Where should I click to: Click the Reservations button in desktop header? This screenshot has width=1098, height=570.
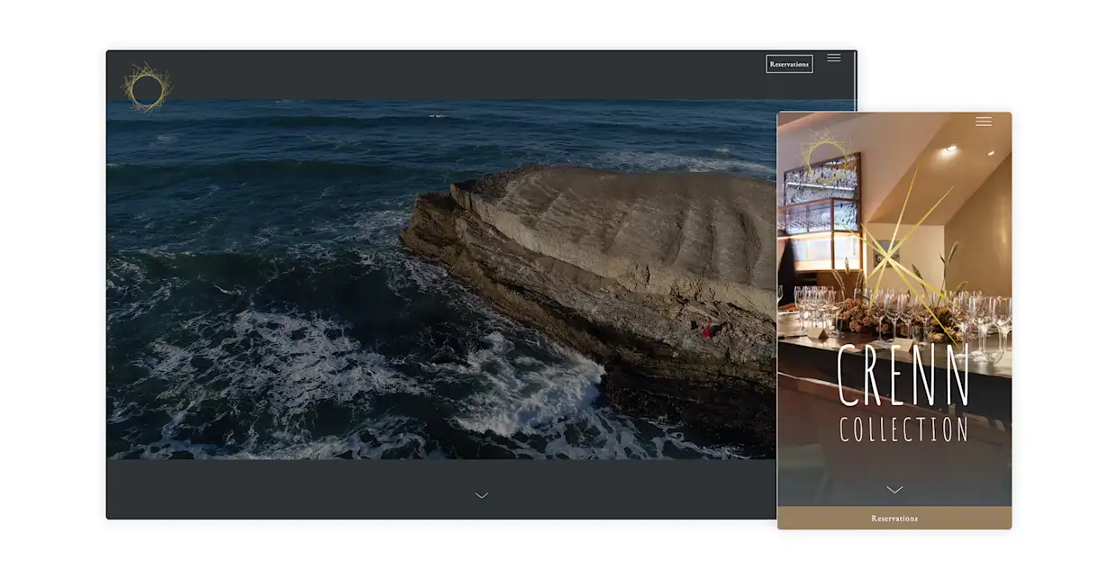click(789, 64)
